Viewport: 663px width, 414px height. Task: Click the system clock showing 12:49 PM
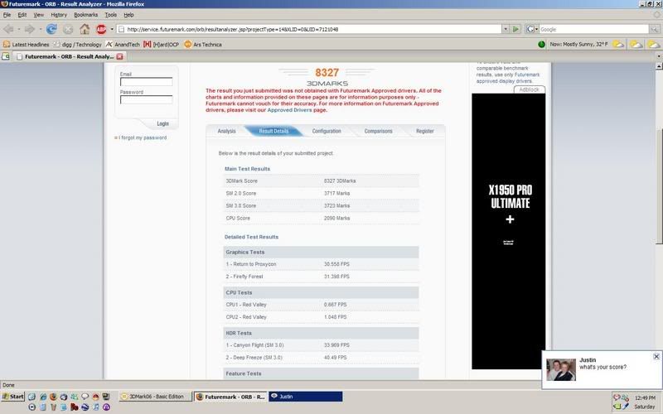(645, 398)
